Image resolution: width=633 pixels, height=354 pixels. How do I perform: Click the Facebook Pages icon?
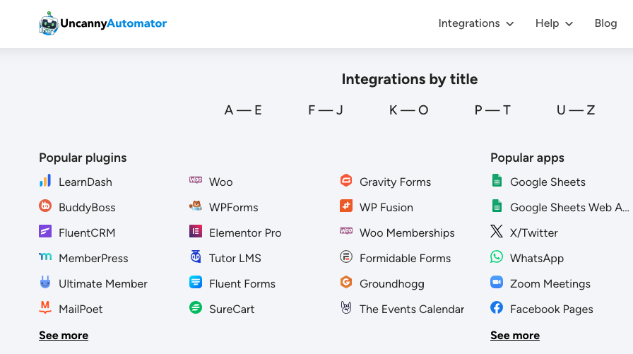497,307
